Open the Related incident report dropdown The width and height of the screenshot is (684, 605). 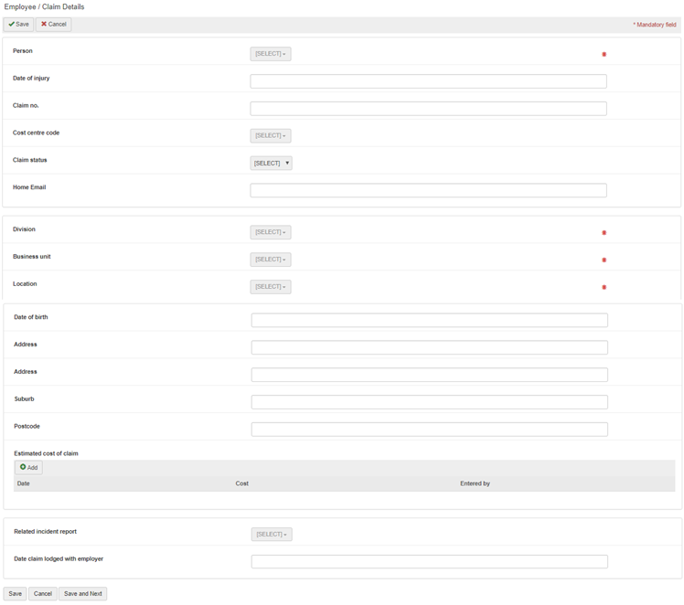click(x=271, y=534)
